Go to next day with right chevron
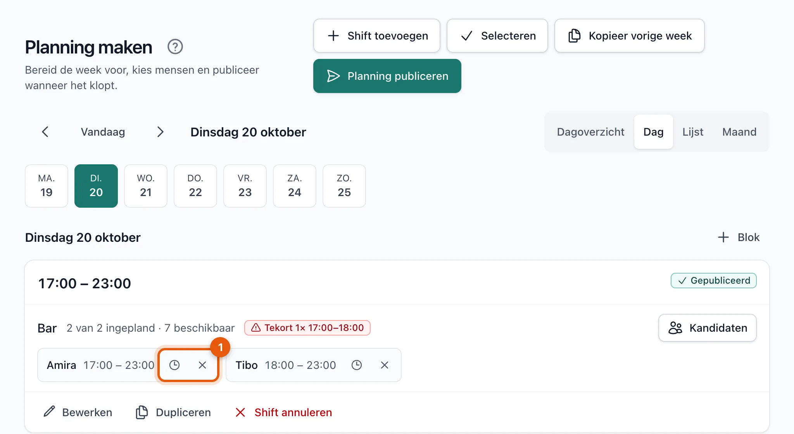Screen dimensions: 794x434 pyautogui.click(x=160, y=132)
